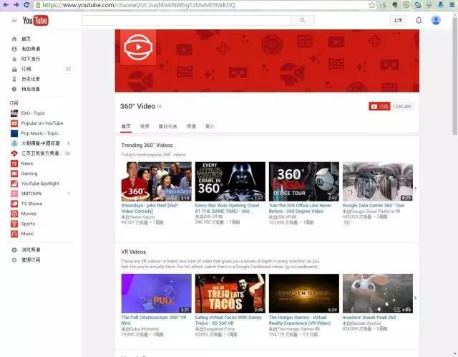Show next Trending 360 videos arrow
This screenshot has width=458, height=357.
[x=415, y=188]
